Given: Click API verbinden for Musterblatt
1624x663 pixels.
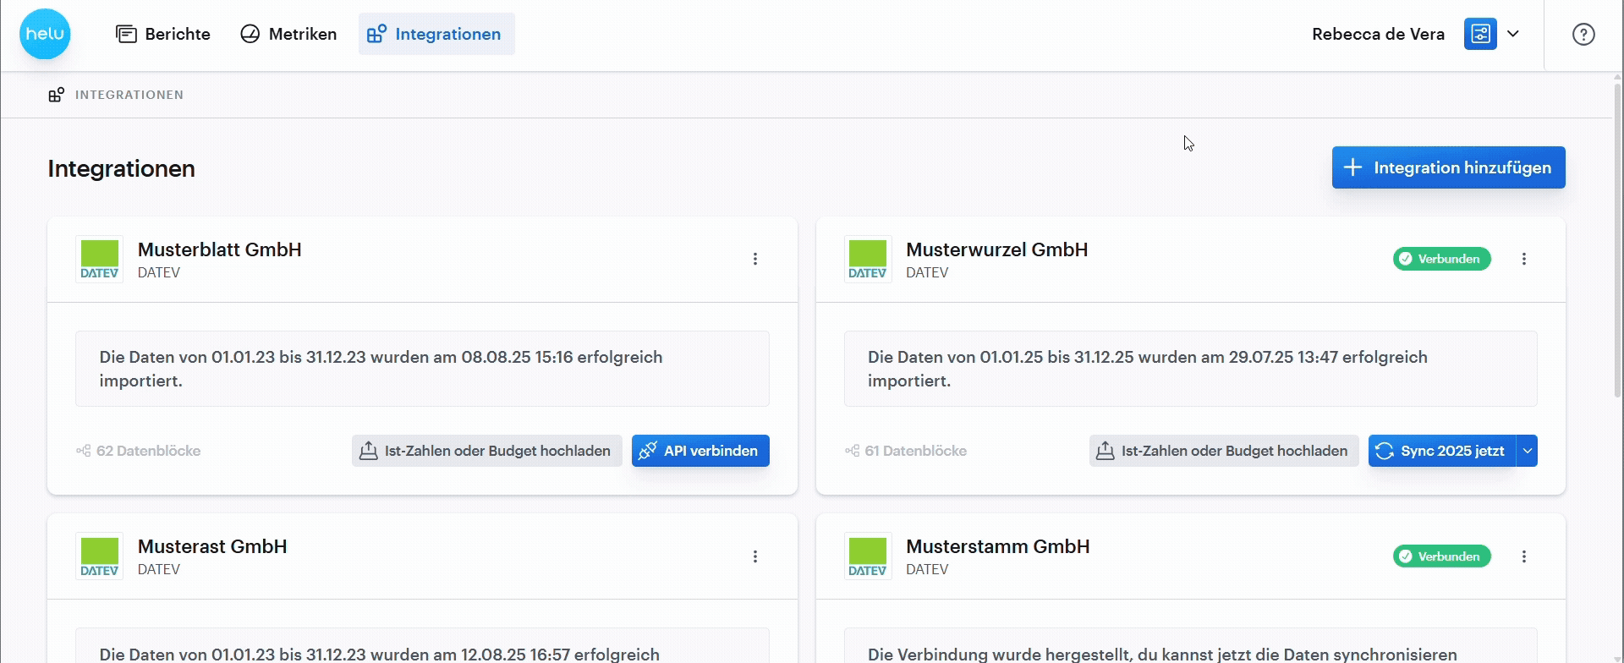Looking at the screenshot, I should (700, 451).
